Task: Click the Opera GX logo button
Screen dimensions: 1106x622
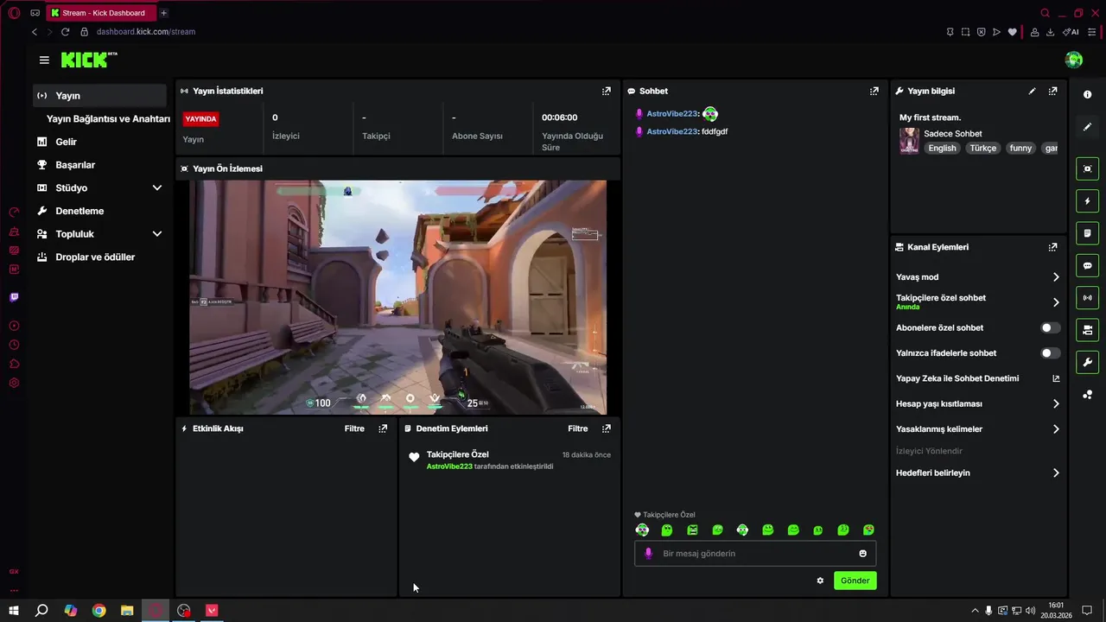Action: 14,13
